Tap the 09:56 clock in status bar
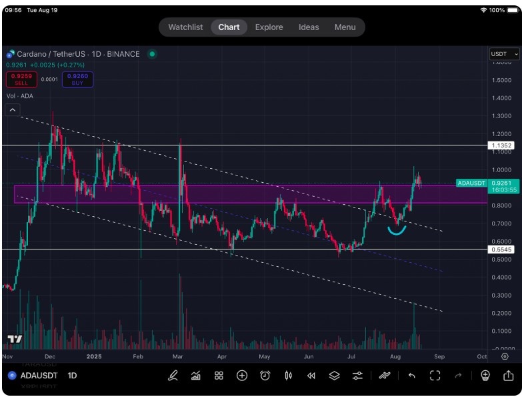The height and width of the screenshot is (397, 522). (13, 10)
